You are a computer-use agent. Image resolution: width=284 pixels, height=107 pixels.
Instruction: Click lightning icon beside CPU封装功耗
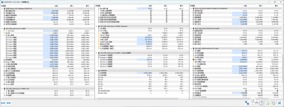click(x=99, y=37)
